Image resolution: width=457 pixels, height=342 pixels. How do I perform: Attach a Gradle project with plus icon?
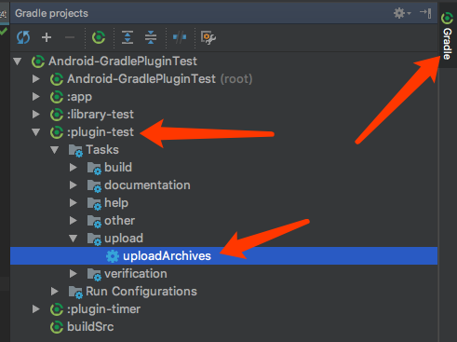point(47,37)
